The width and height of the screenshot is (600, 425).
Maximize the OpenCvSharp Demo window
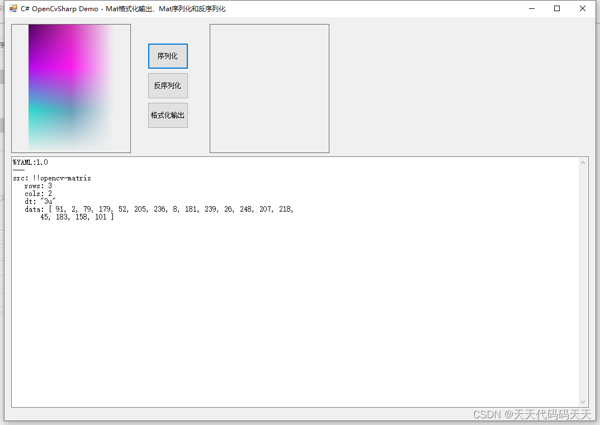click(557, 8)
